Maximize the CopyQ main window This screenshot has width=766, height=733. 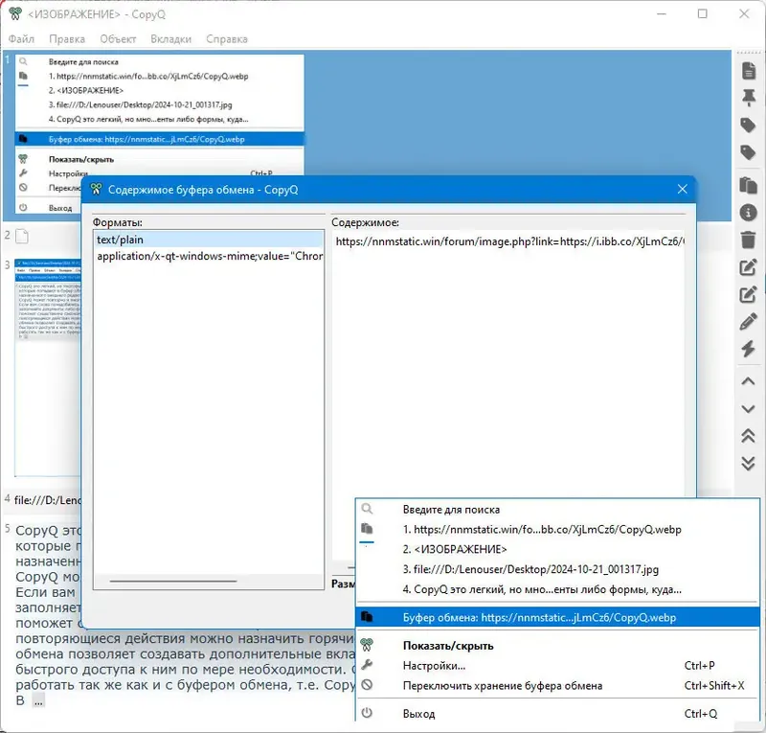702,13
